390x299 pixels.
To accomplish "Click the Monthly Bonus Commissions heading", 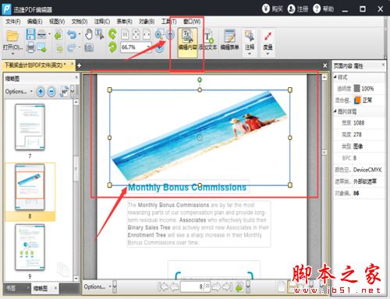I will 187,188.
